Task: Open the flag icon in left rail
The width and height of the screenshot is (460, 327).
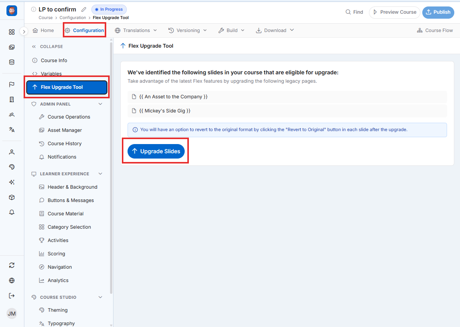Action: point(12,85)
